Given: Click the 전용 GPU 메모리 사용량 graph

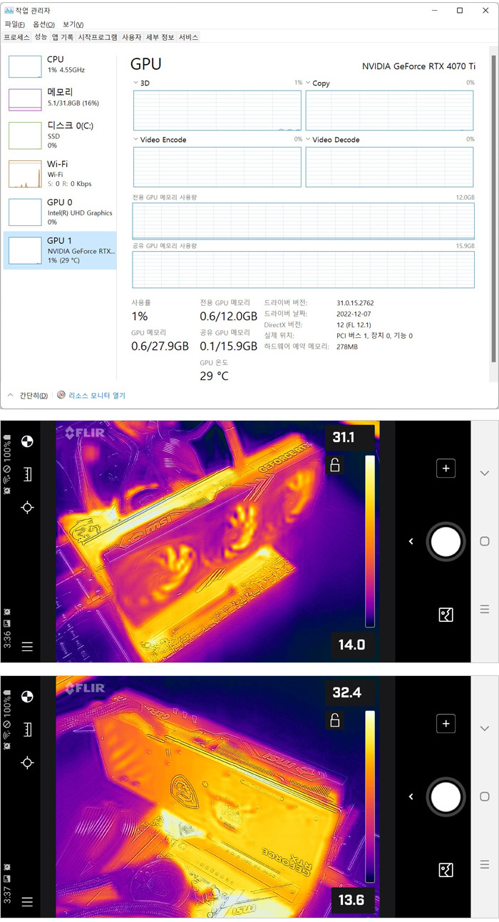Looking at the screenshot, I should tap(303, 221).
